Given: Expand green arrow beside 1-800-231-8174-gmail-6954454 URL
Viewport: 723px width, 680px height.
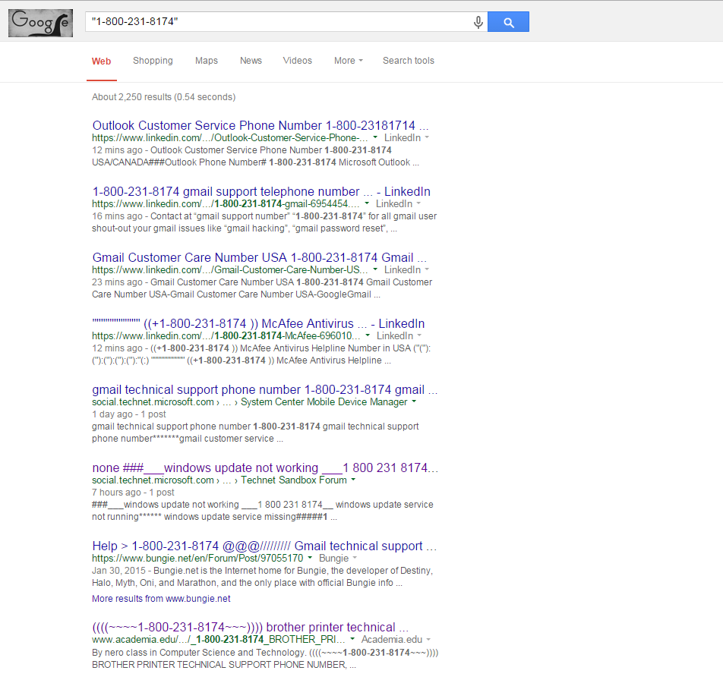Looking at the screenshot, I should coord(367,203).
